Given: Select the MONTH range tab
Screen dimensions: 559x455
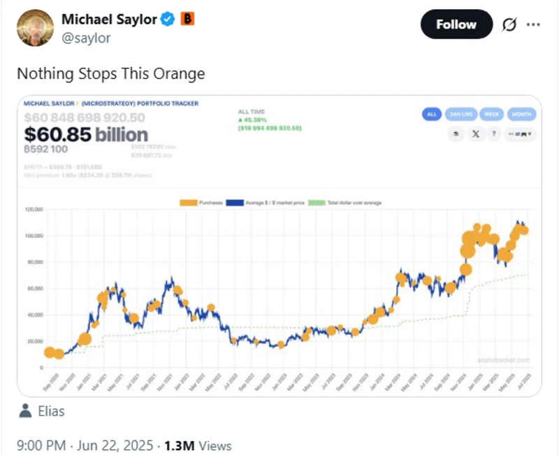Looking at the screenshot, I should 520,114.
